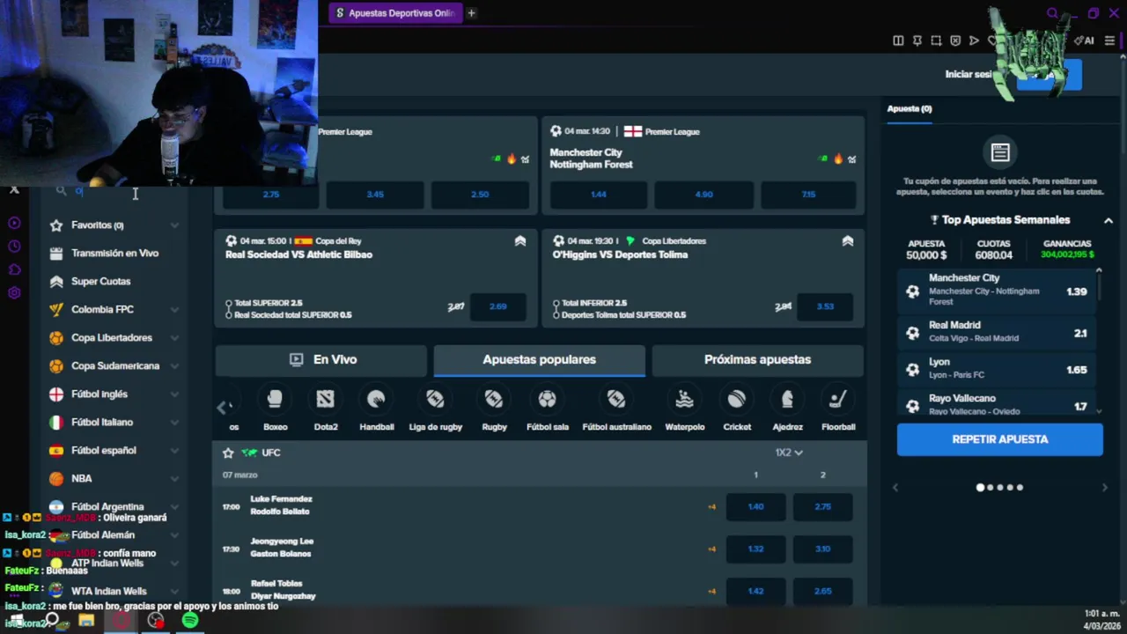The width and height of the screenshot is (1127, 634).
Task: Open File Explorer in the taskbar
Action: tap(86, 621)
